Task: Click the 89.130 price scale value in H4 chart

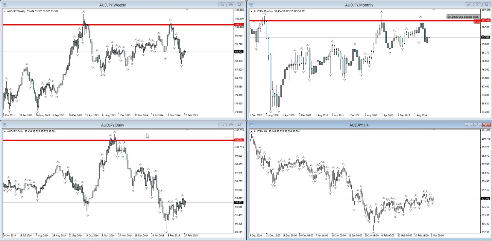Action: click(x=485, y=232)
